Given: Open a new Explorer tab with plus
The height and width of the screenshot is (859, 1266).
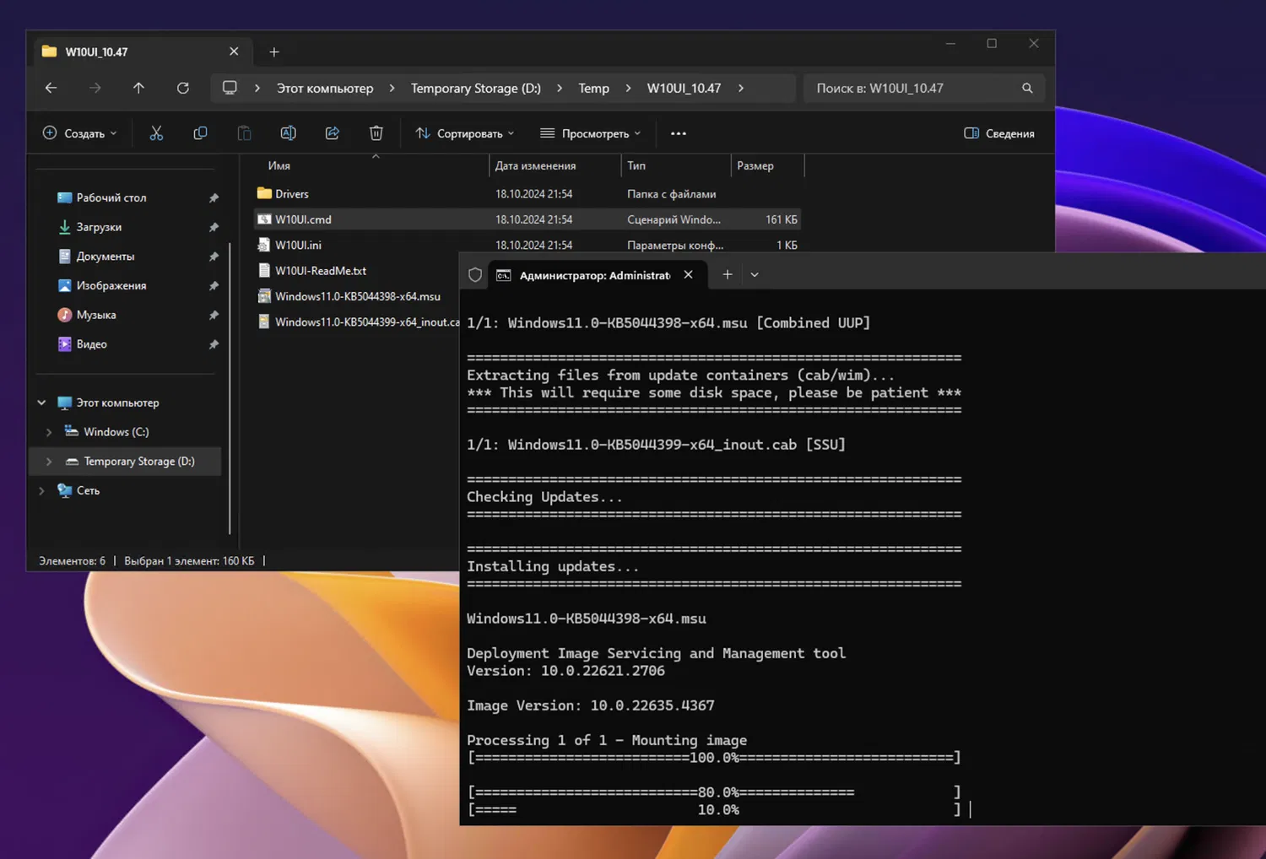Looking at the screenshot, I should 273,52.
